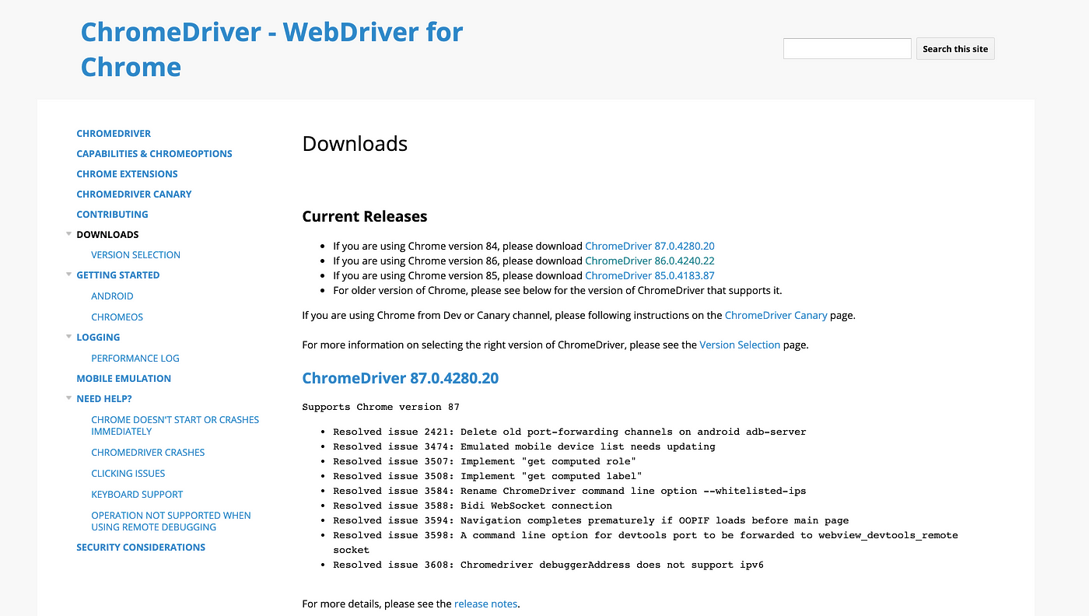The image size is (1089, 616).
Task: Follow the ChromeDriver Canary link in paragraph
Action: 776,315
